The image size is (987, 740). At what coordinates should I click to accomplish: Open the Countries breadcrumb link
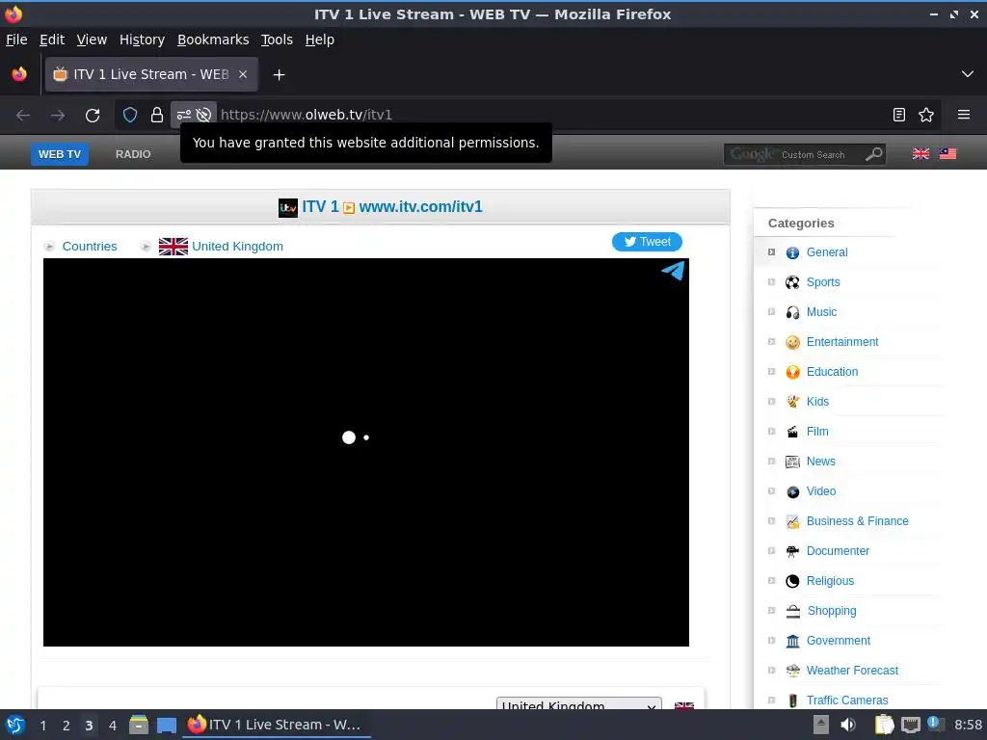pos(90,246)
